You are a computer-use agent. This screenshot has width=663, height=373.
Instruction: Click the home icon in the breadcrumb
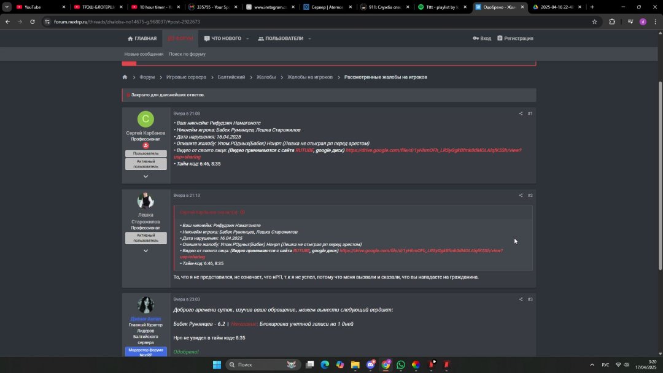click(x=125, y=77)
